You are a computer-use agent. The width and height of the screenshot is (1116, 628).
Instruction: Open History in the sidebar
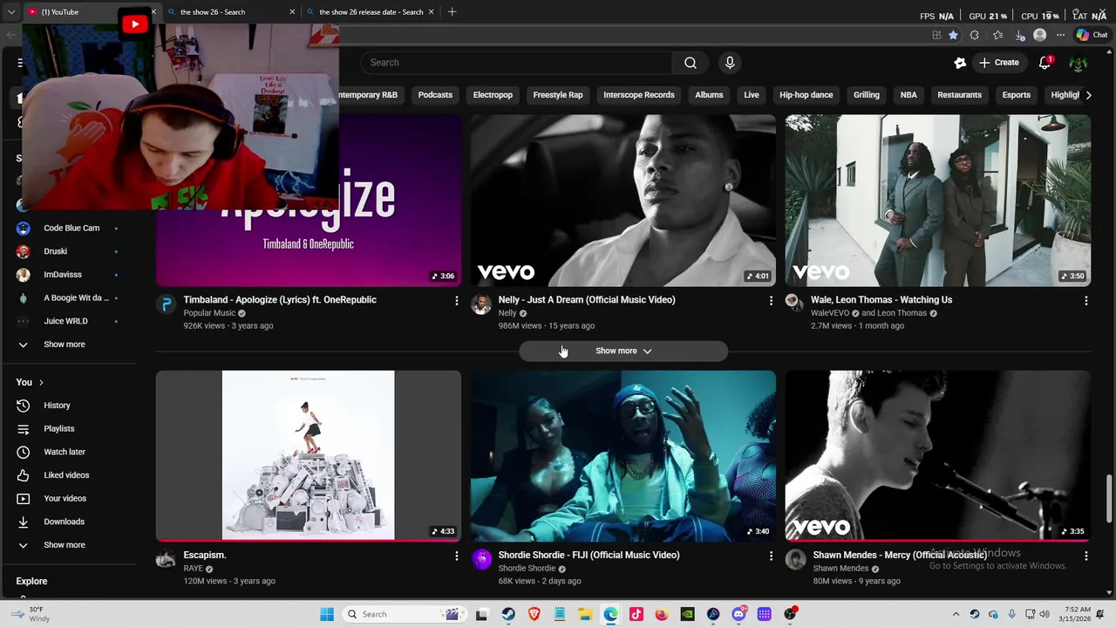[58, 406]
